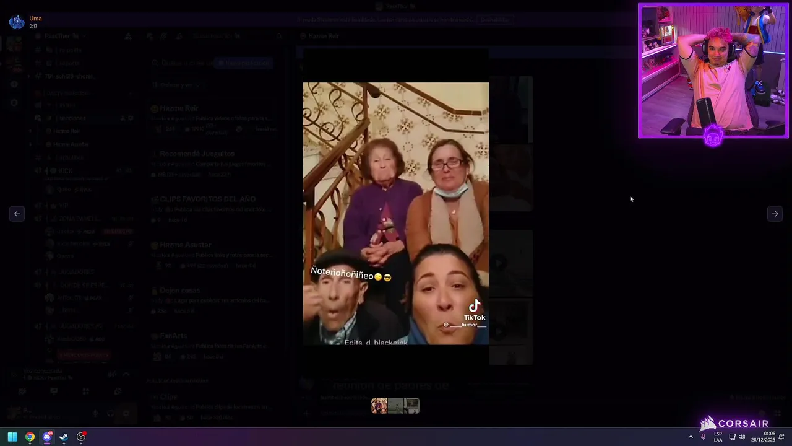Image resolution: width=792 pixels, height=446 pixels.
Task: Select the middle thumbnail in the carousel
Action: point(395,406)
